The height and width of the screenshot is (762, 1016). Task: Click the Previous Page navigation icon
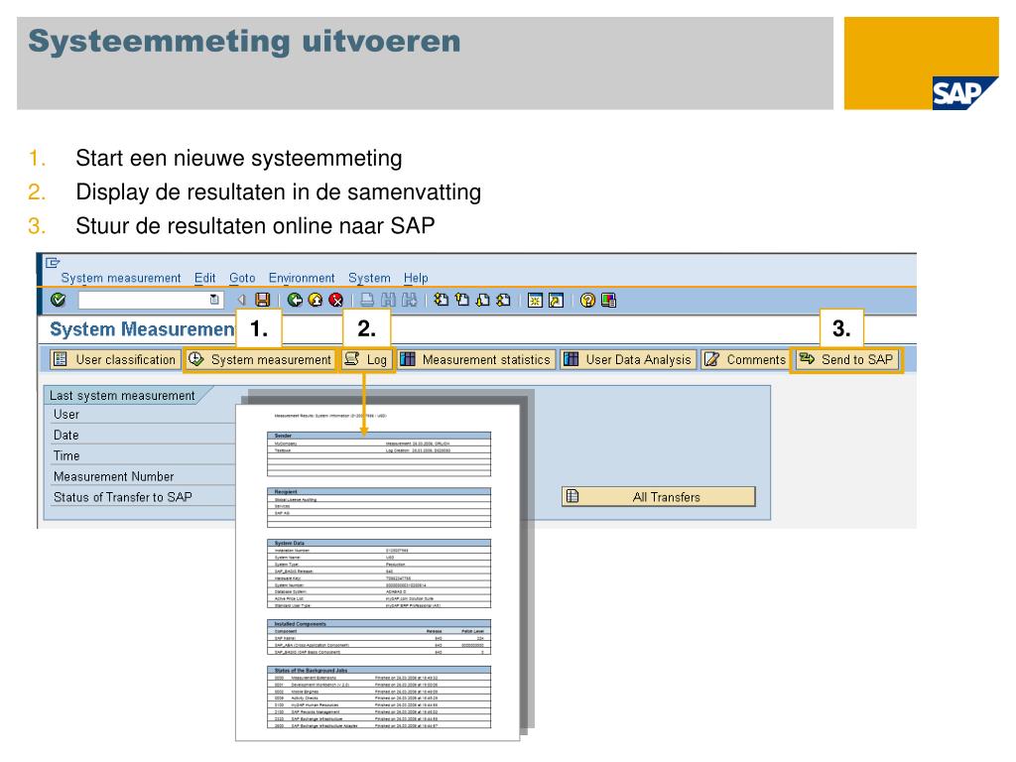click(462, 300)
